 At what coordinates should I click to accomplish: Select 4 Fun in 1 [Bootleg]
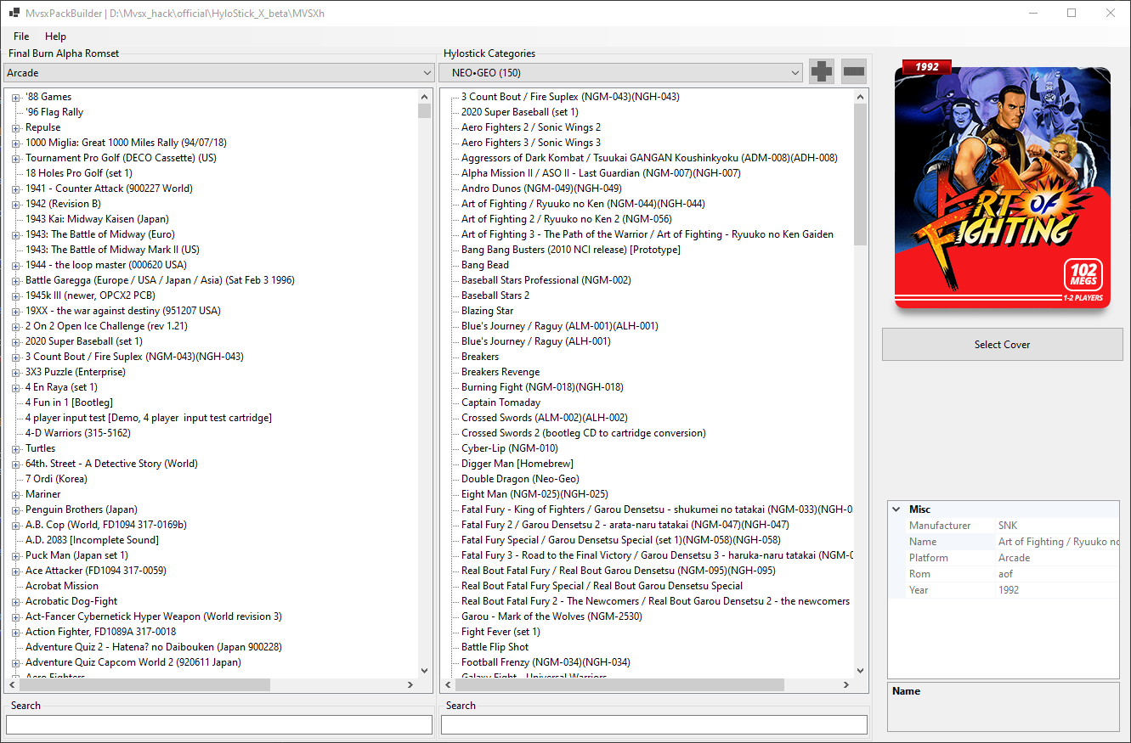click(x=69, y=402)
